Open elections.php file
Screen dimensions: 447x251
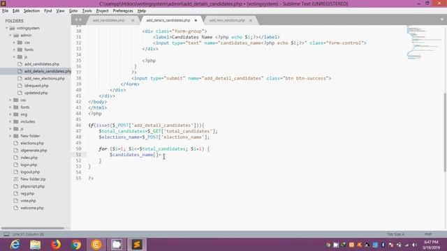pos(32,143)
